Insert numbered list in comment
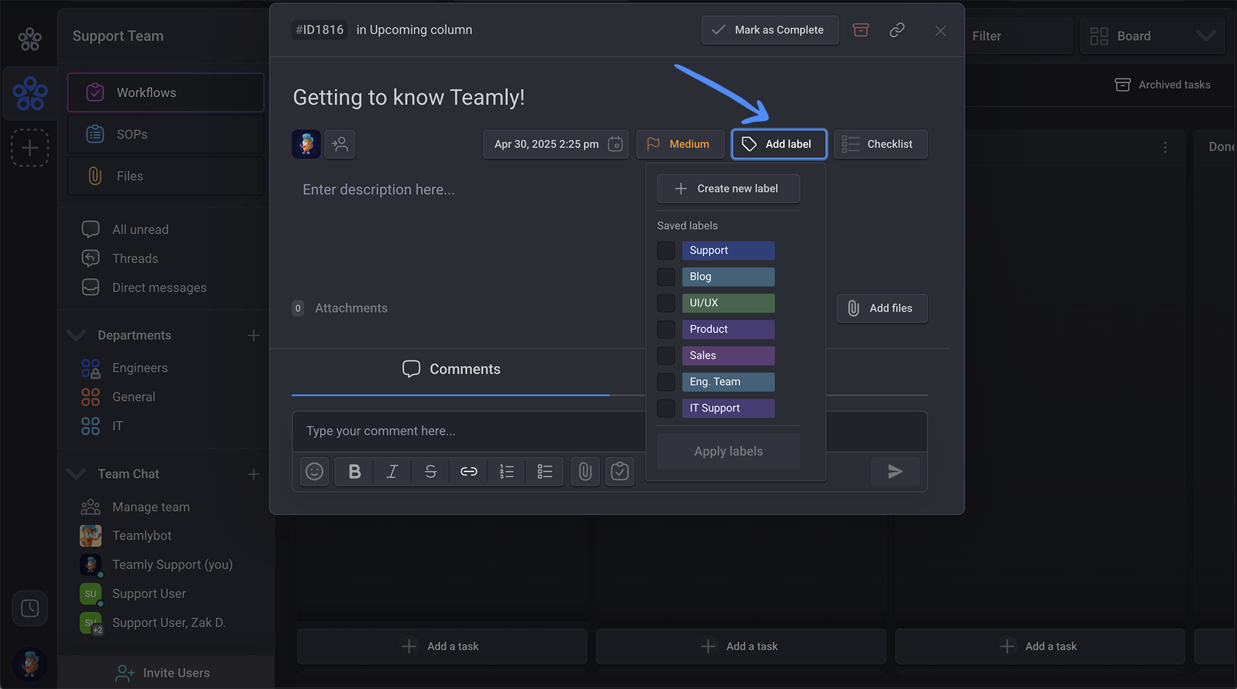Viewport: 1237px width, 689px height. pyautogui.click(x=506, y=471)
